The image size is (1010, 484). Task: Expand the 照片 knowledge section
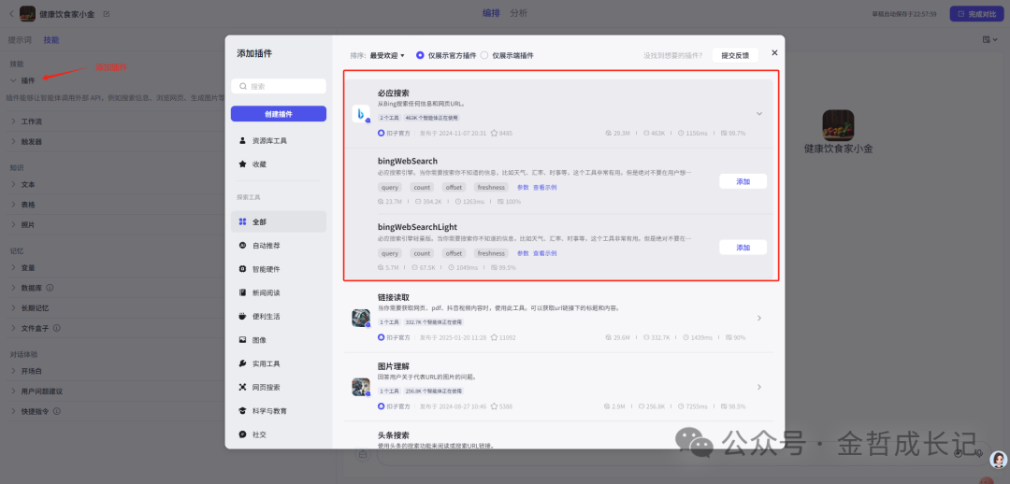(x=14, y=224)
